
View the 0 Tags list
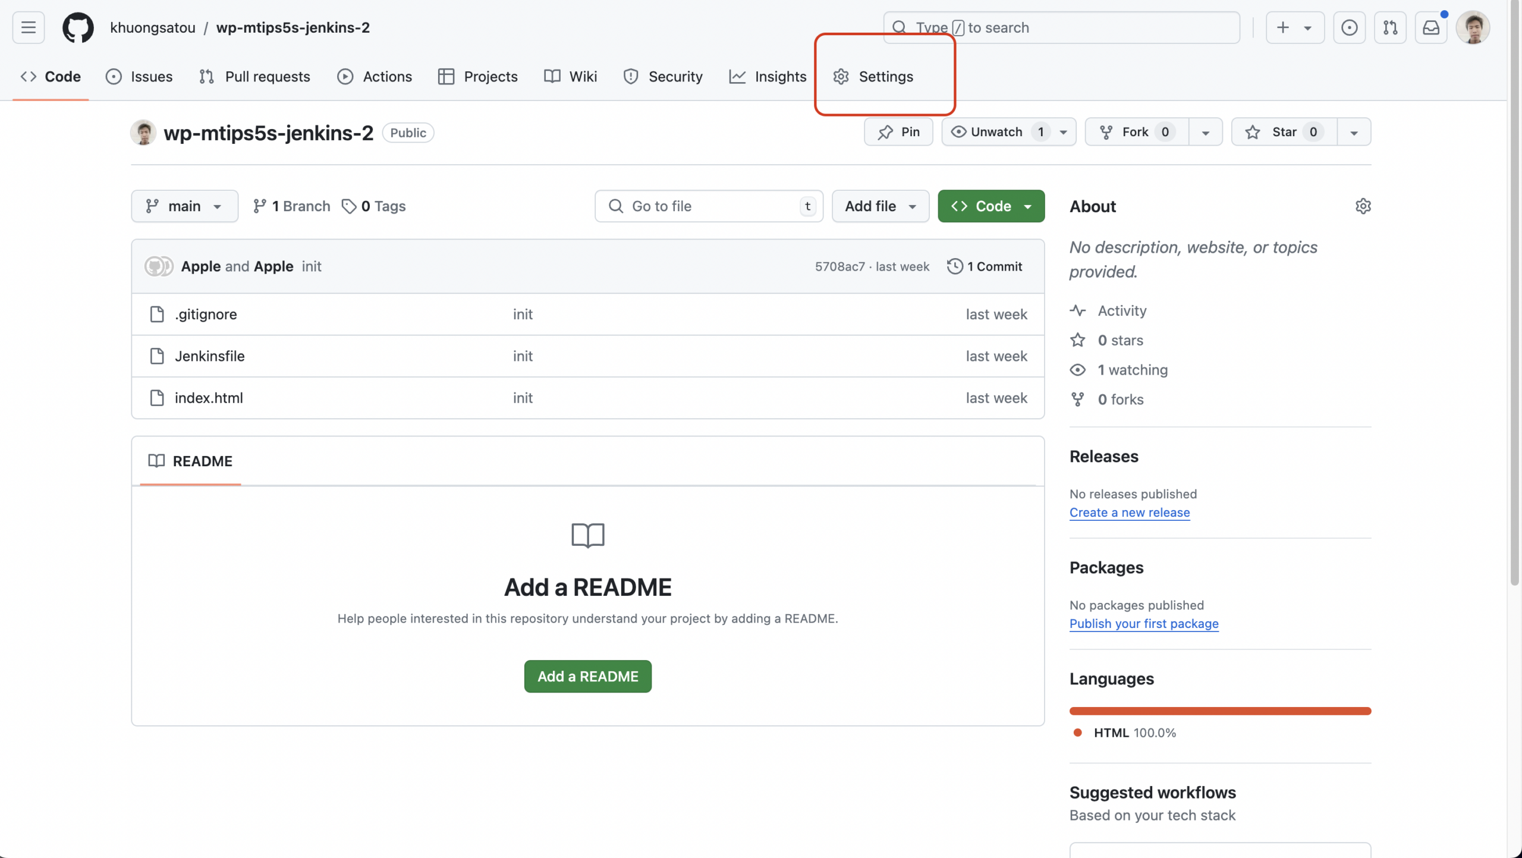(374, 206)
